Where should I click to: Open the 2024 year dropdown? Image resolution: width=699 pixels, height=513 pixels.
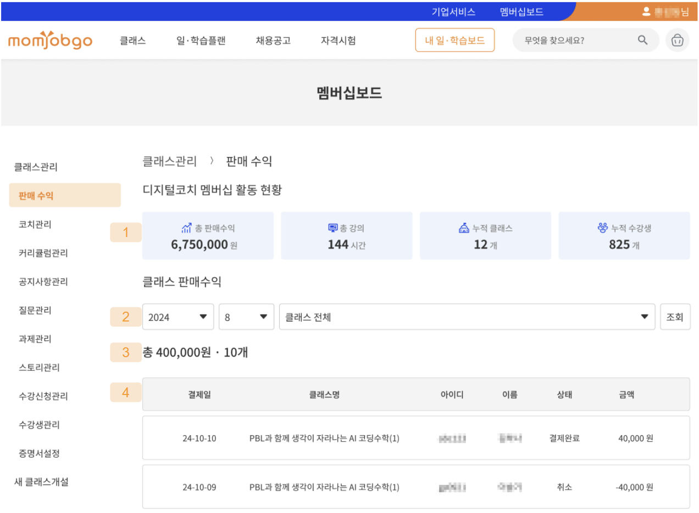pos(177,317)
